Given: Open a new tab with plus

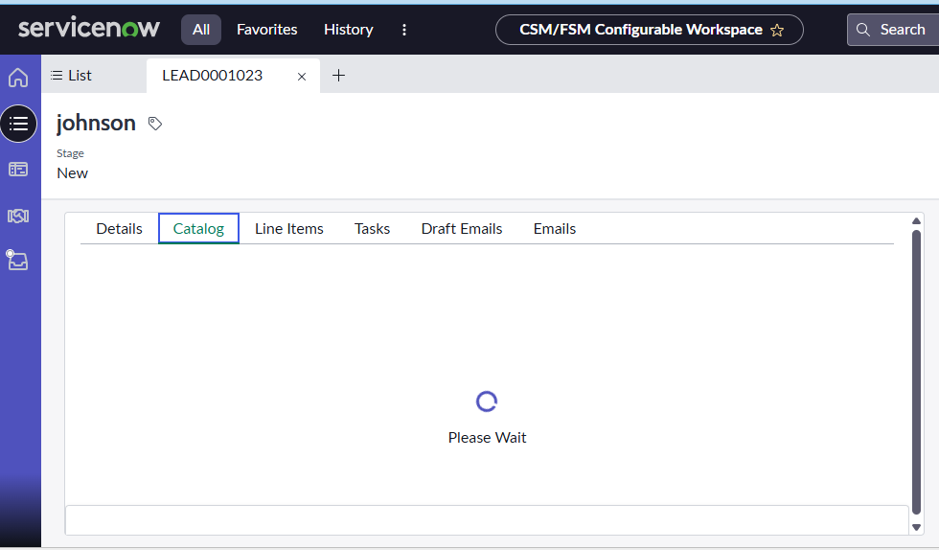Looking at the screenshot, I should (338, 76).
